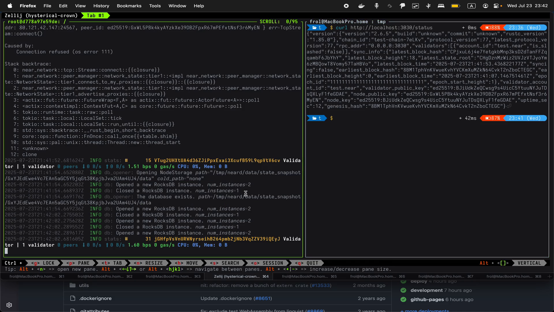Image resolution: width=554 pixels, height=312 pixels.
Task: Expand the "+ more" deployments list
Action: coord(424,310)
